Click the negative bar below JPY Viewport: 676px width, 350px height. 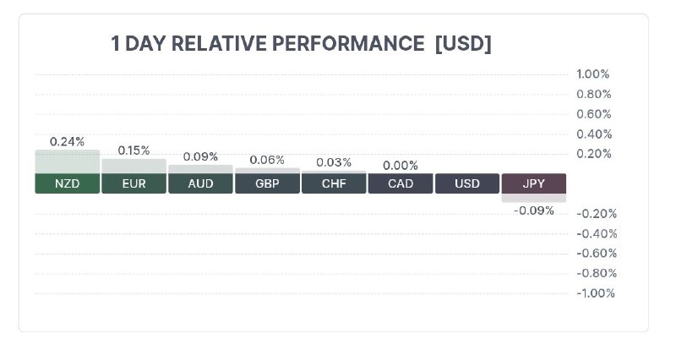click(x=534, y=198)
